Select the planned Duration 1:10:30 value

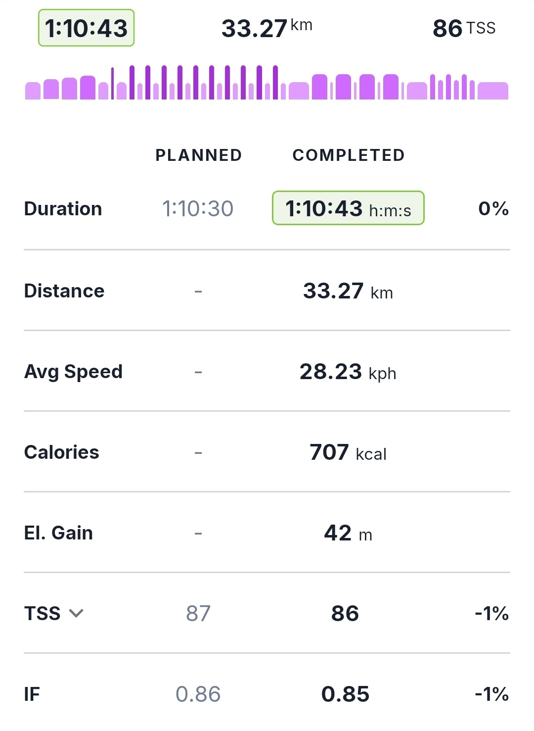pos(198,208)
